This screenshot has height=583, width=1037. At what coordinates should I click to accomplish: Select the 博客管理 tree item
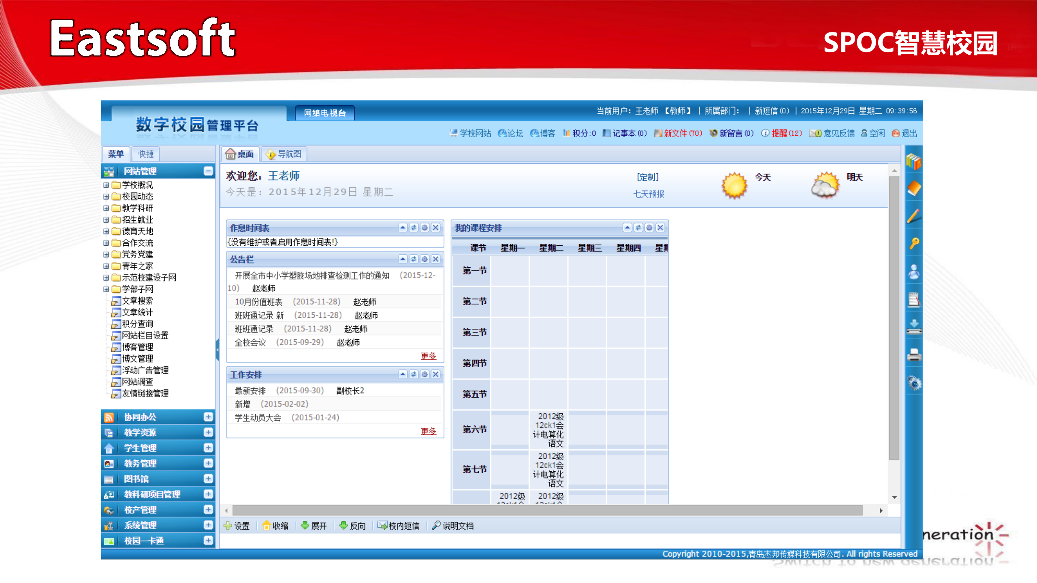tap(138, 347)
